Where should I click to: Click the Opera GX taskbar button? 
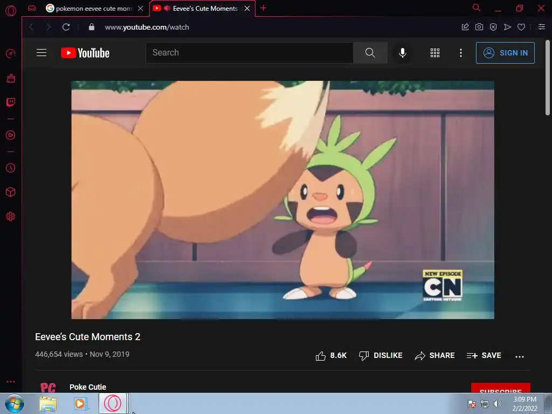tap(113, 403)
